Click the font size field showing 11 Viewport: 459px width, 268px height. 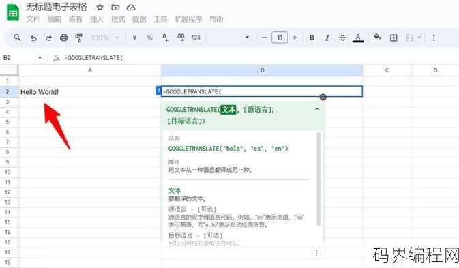click(x=280, y=38)
